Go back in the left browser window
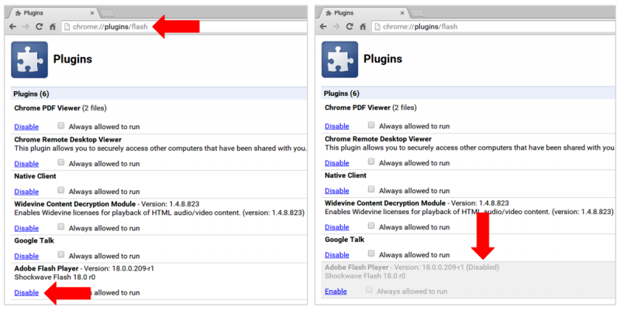Screen dimensions: 620x310 (12, 27)
